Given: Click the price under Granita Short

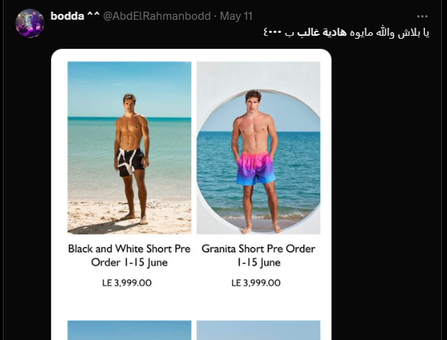Looking at the screenshot, I should coord(258,283).
